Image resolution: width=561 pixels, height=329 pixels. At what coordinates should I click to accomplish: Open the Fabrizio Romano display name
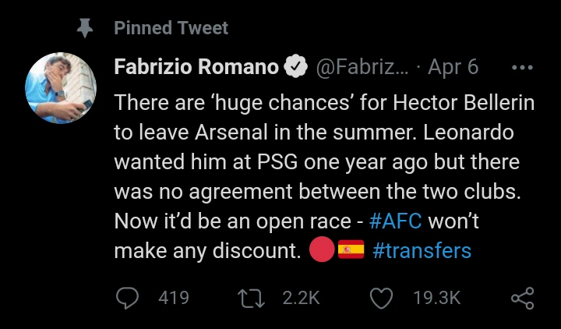pyautogui.click(x=196, y=67)
